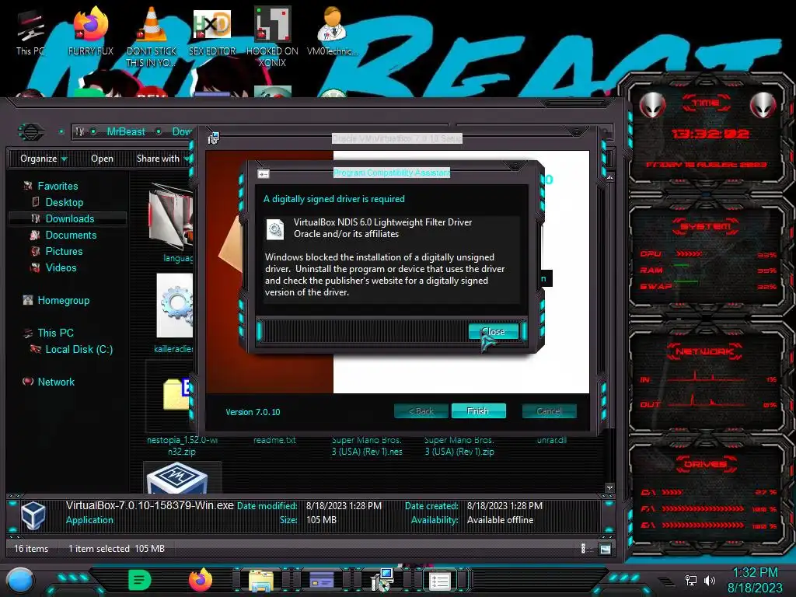The image size is (796, 597).
Task: Click the large icons view status button
Action: click(605, 549)
